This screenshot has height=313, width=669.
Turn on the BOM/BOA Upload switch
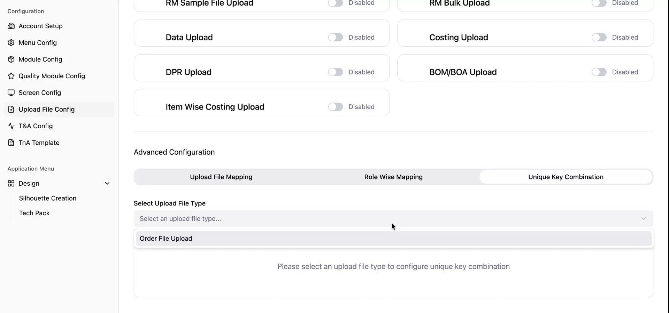point(599,72)
